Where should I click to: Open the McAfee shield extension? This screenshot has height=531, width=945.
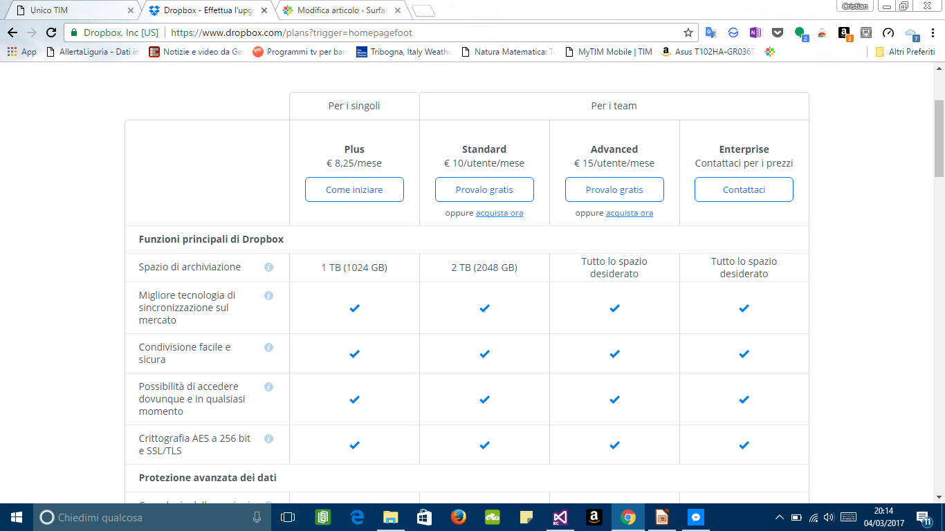(x=866, y=32)
